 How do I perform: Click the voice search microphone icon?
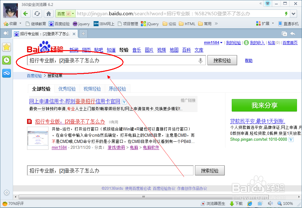click(200, 60)
